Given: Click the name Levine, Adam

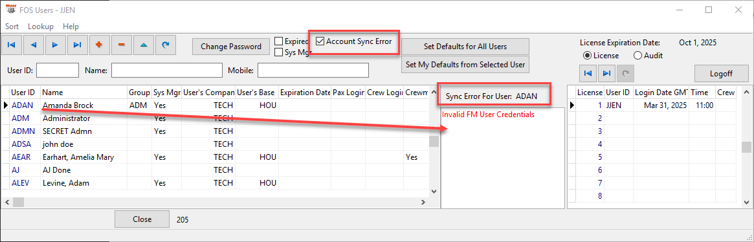Looking at the screenshot, I should (66, 183).
